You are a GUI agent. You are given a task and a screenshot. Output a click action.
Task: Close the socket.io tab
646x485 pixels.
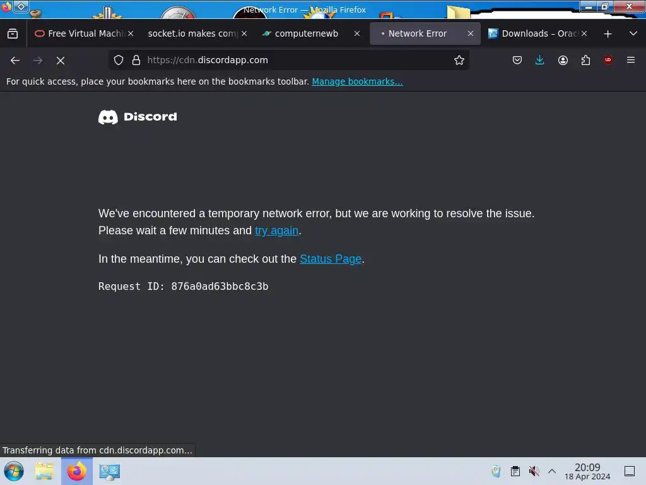[244, 34]
